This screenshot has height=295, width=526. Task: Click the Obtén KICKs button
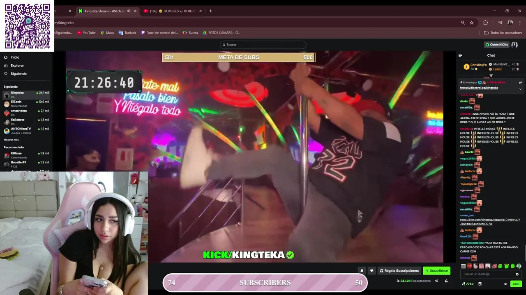pyautogui.click(x=496, y=45)
